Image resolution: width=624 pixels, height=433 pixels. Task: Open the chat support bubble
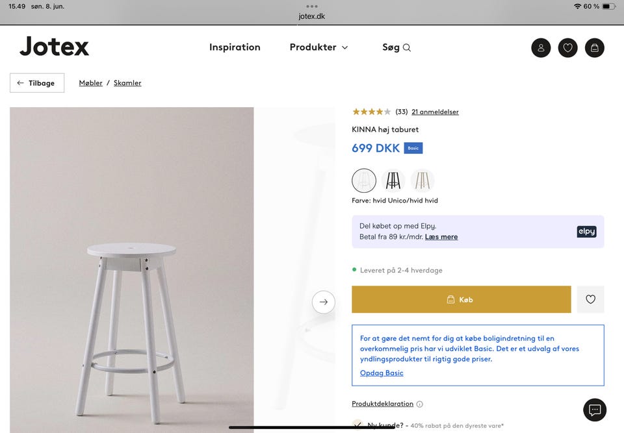click(594, 410)
